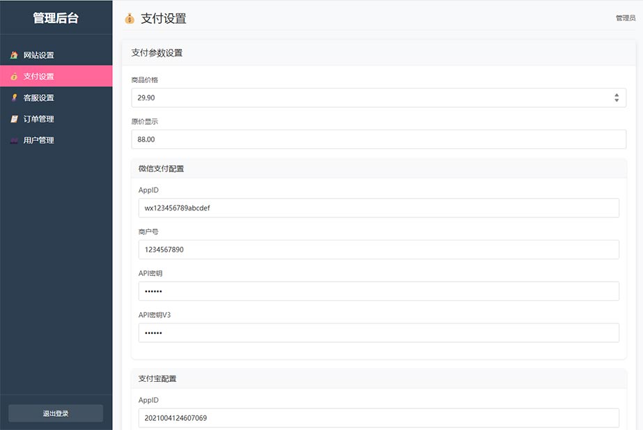Click the 管理后台 sidebar title
This screenshot has width=643, height=430.
(56, 19)
